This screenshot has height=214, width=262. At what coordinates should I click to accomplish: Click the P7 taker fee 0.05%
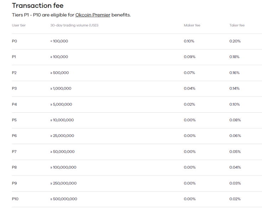click(x=235, y=152)
